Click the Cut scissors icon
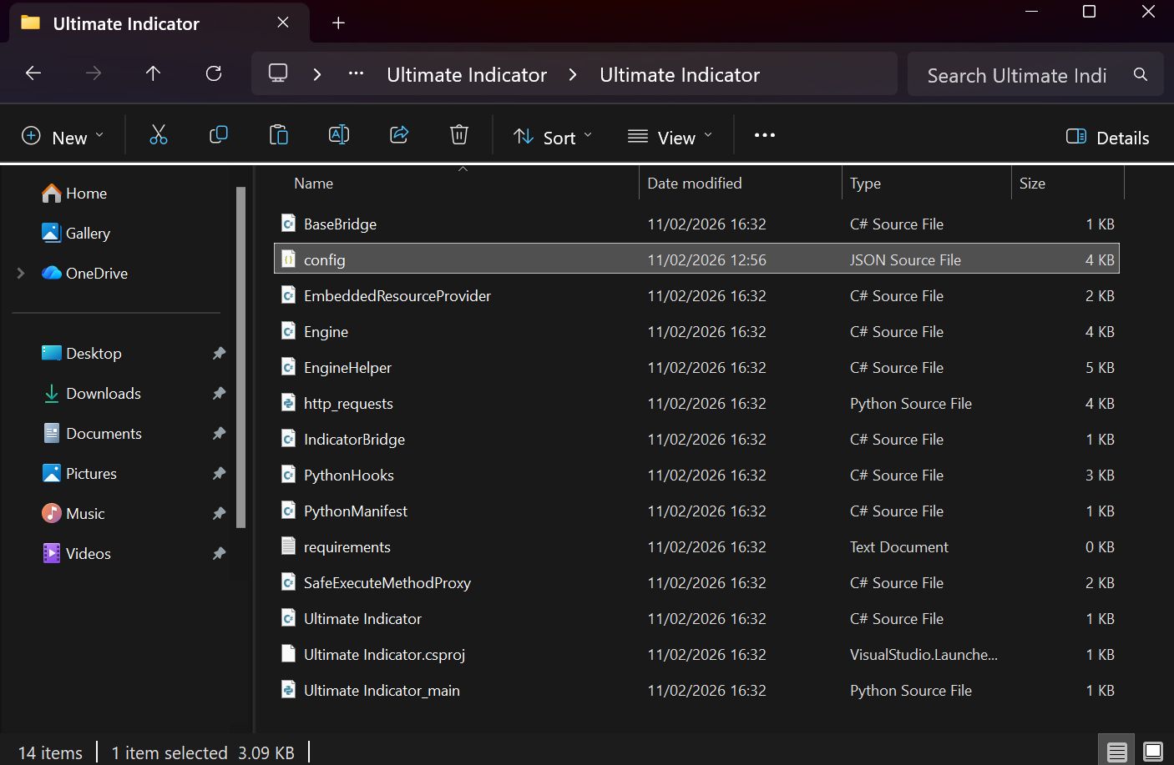Screen dimensions: 1174x765 [x=158, y=135]
